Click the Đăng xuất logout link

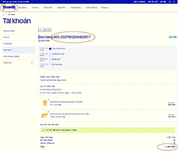[8, 63]
